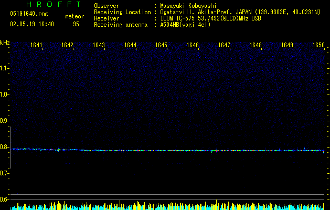Click the Observer label
Image resolution: width=330 pixels, height=210 pixels.
(x=107, y=6)
